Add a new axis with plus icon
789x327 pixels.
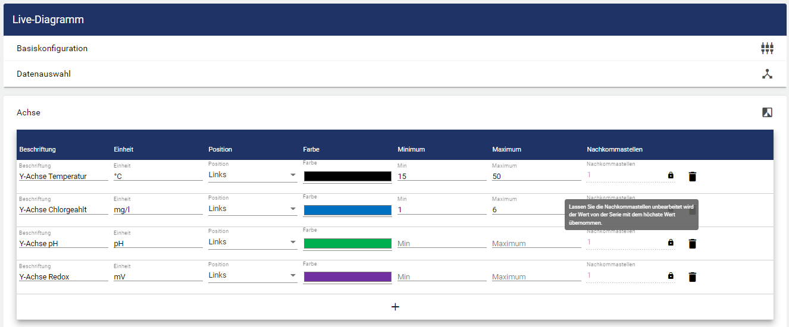pos(394,307)
